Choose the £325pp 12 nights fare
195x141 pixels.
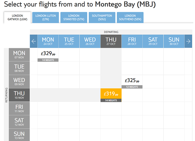pos(132,82)
